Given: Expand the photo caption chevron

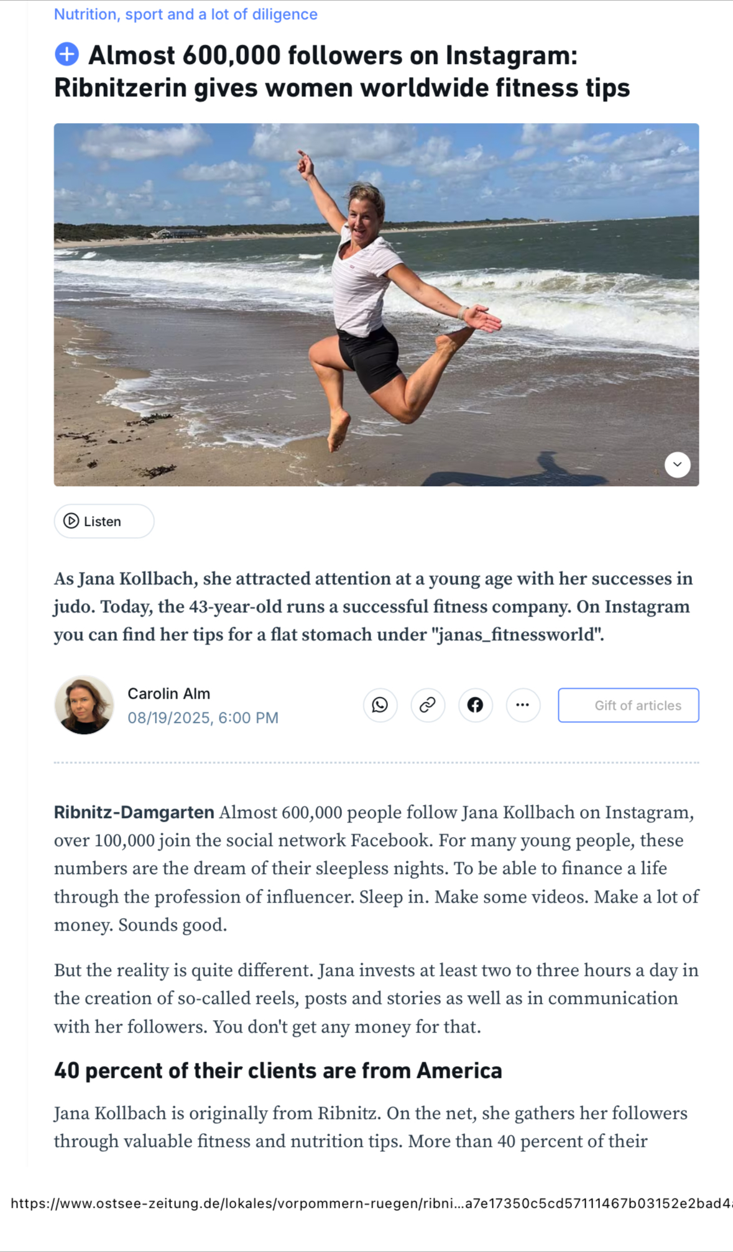Looking at the screenshot, I should (677, 464).
